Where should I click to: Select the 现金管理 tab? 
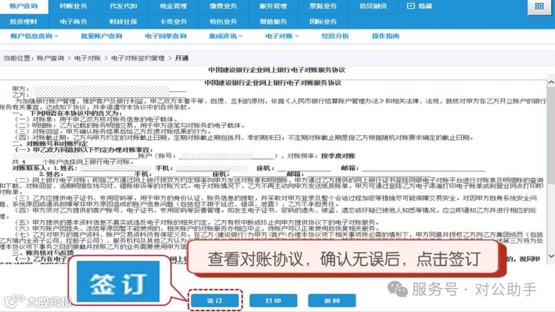(173, 6)
